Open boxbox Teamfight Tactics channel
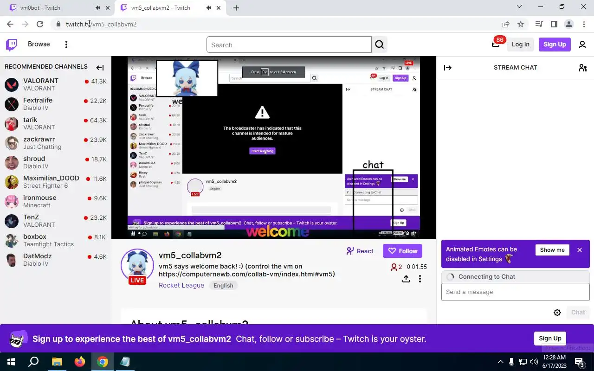The image size is (594, 371). (56, 240)
